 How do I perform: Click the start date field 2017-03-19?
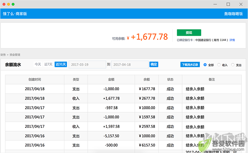[87, 65]
